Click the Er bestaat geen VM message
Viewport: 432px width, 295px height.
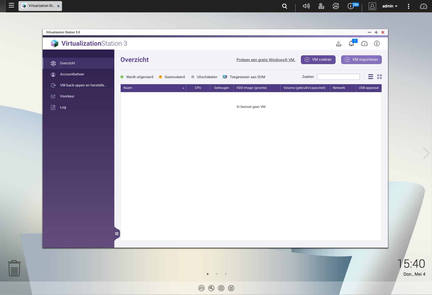click(251, 107)
